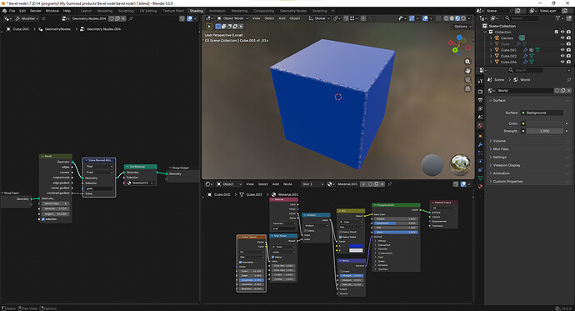The height and width of the screenshot is (311, 575).
Task: Open the Slot 1 dropdown in the shader editor
Action: point(312,184)
